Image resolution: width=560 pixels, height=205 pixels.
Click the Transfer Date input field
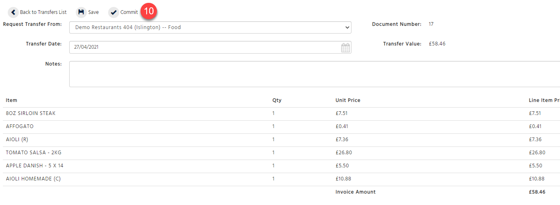coord(210,47)
